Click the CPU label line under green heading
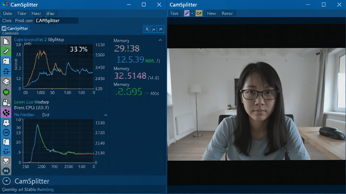This screenshot has height=194, width=346. click(31, 107)
